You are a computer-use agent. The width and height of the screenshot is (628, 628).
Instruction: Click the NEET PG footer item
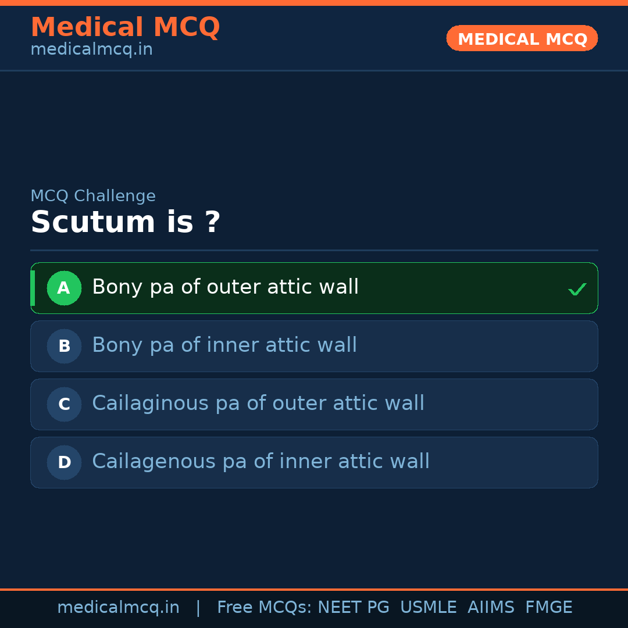tap(353, 607)
